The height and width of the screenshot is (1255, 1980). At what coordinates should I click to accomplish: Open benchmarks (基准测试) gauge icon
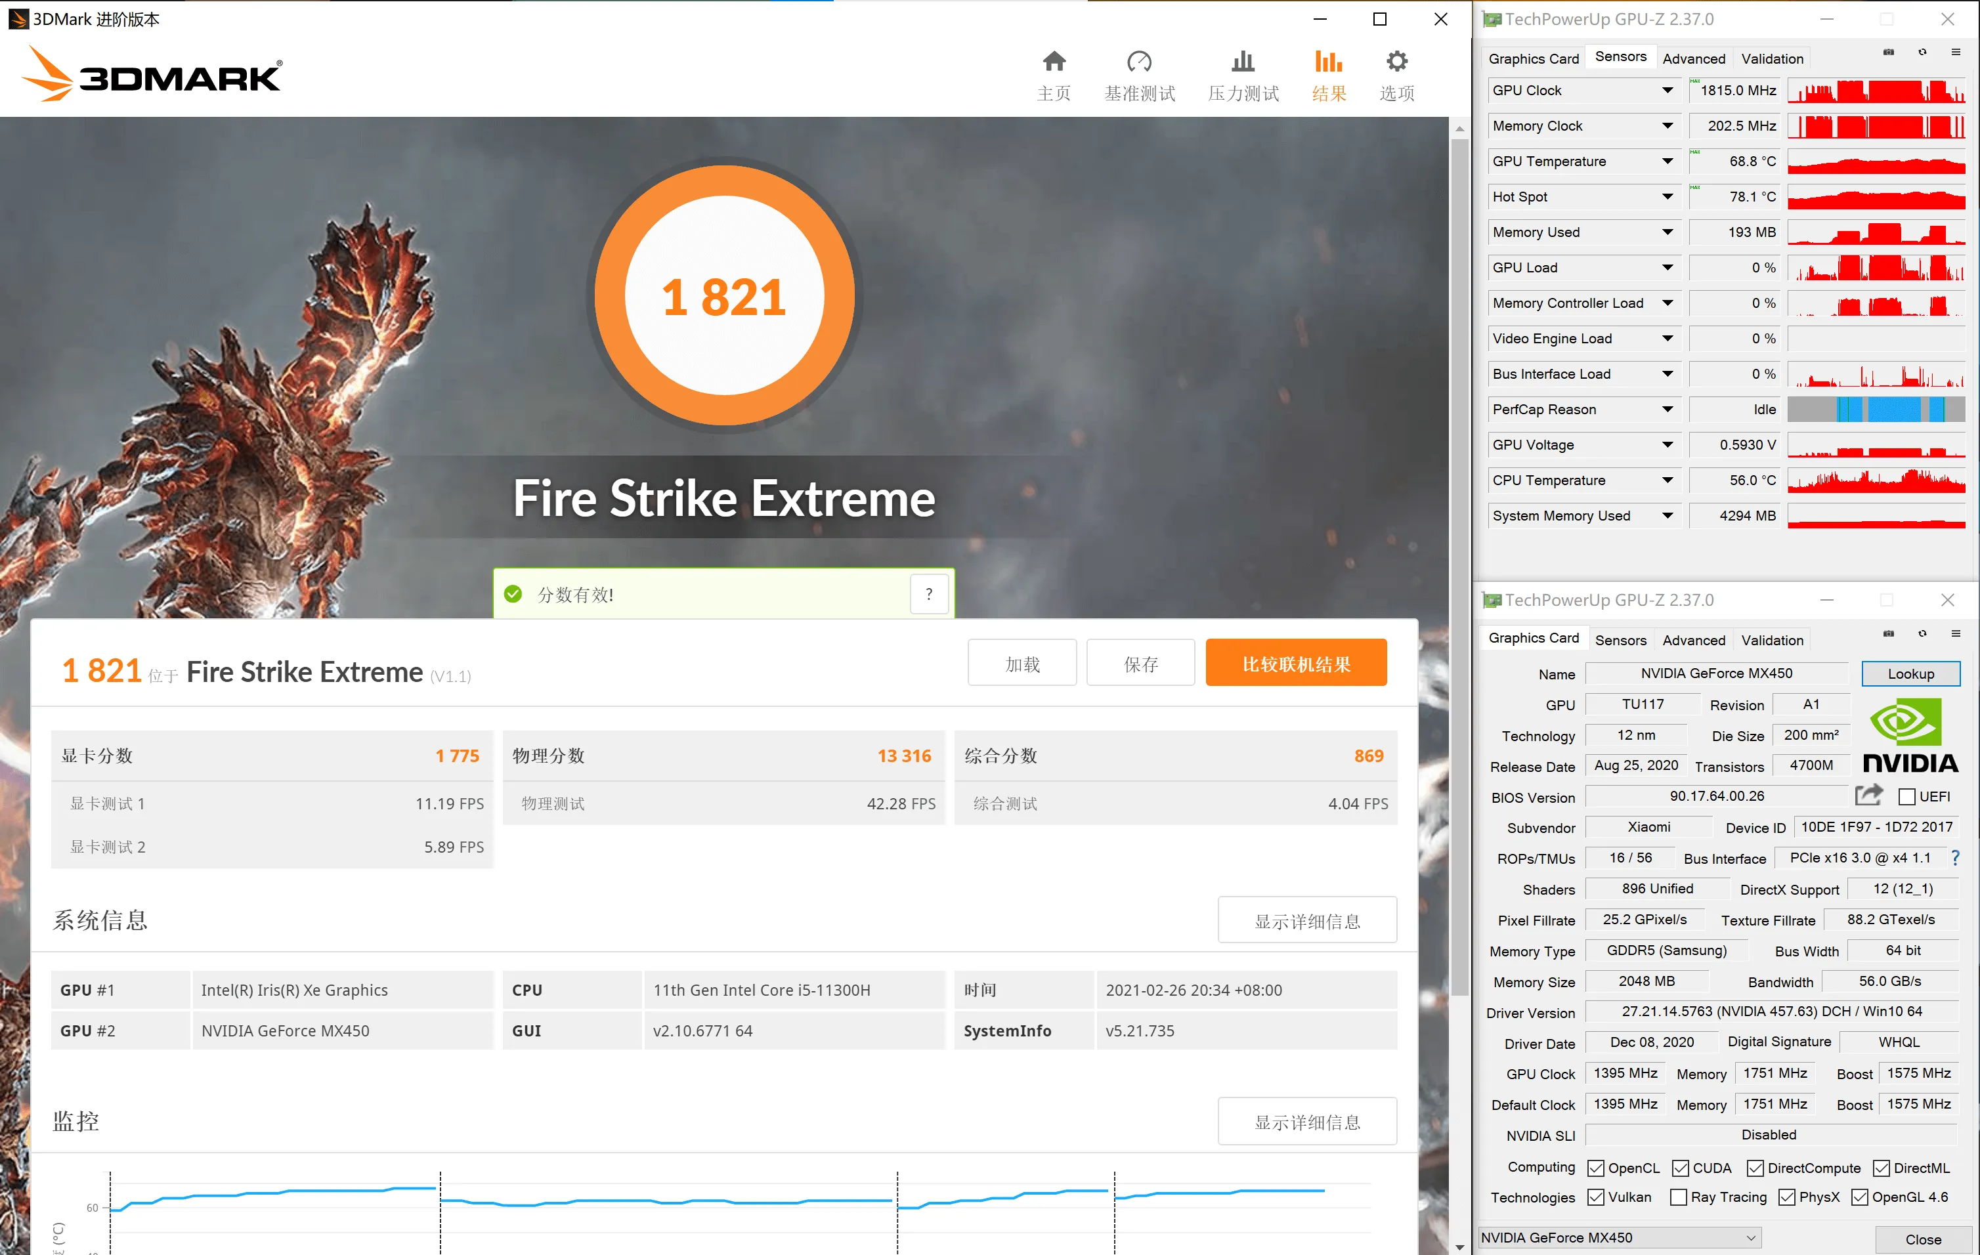1139,61
